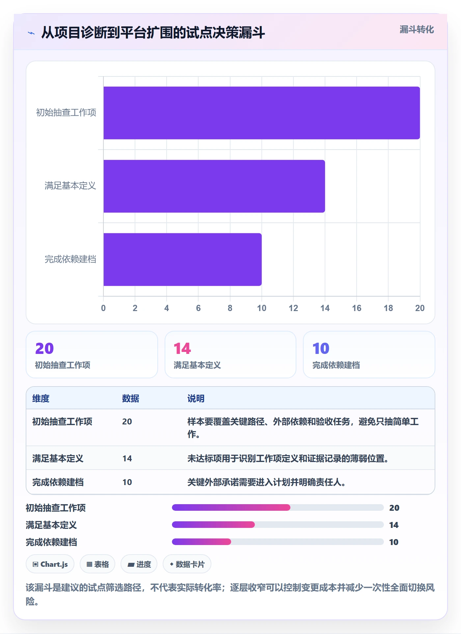Viewport: 461px width, 634px height.
Task: Click the progress bar for 完成依赖建档
Action: [278, 542]
